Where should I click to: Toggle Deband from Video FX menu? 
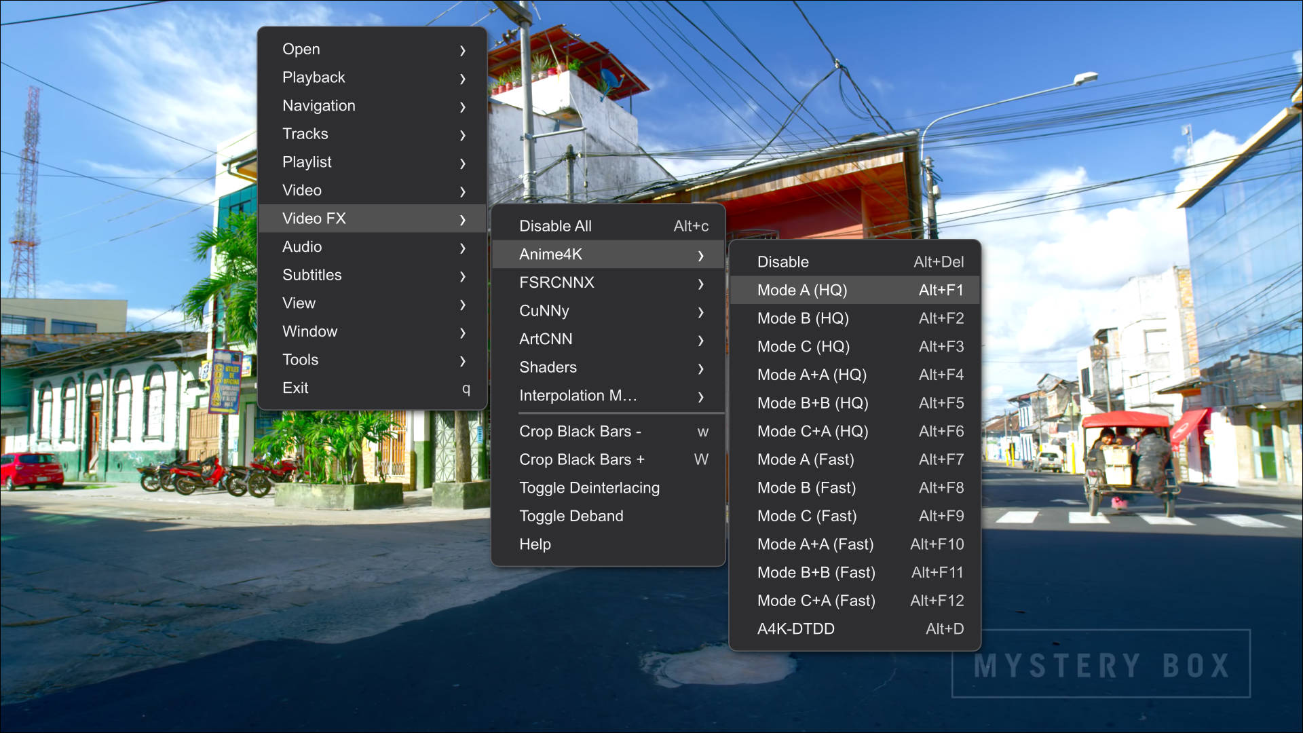point(608,516)
